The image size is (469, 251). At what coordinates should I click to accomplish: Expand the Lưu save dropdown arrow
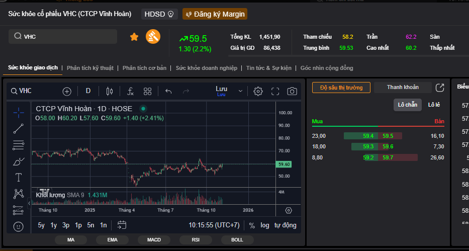pos(240,91)
